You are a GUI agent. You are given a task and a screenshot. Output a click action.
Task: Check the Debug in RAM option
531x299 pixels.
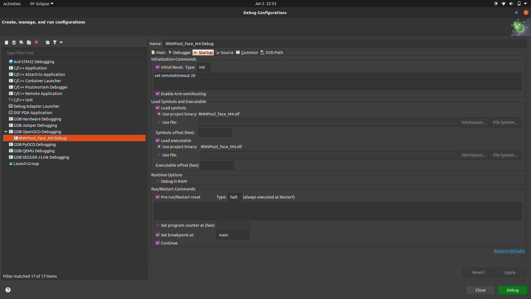[x=158, y=181]
